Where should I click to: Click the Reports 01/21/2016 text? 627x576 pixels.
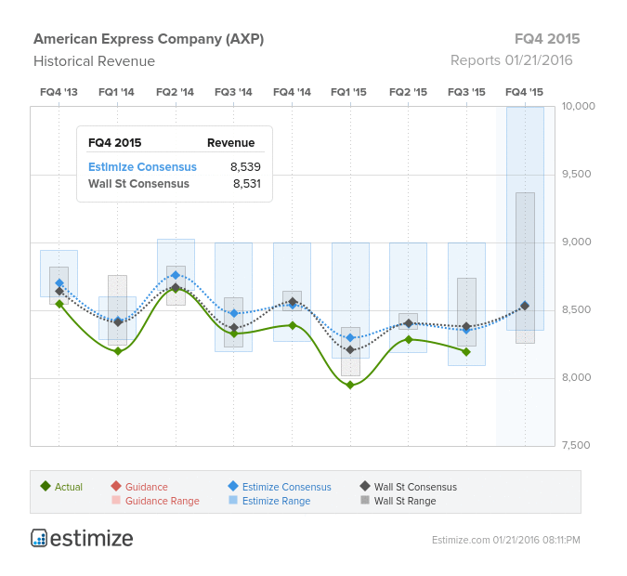[512, 60]
